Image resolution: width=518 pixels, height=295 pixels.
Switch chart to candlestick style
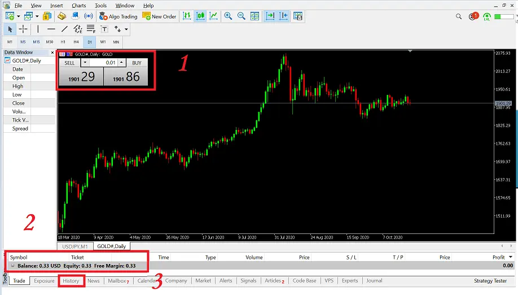tap(200, 16)
